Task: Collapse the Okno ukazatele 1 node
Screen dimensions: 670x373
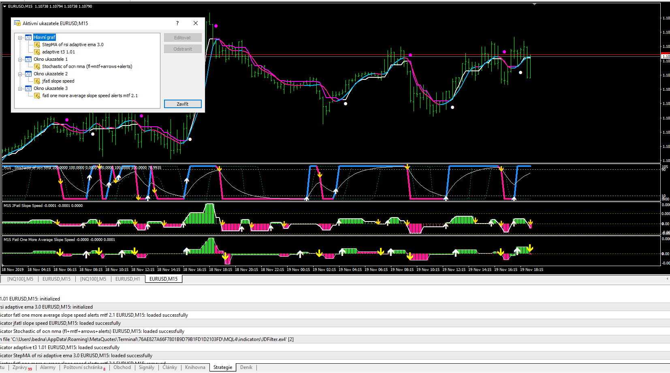Action: (x=20, y=59)
